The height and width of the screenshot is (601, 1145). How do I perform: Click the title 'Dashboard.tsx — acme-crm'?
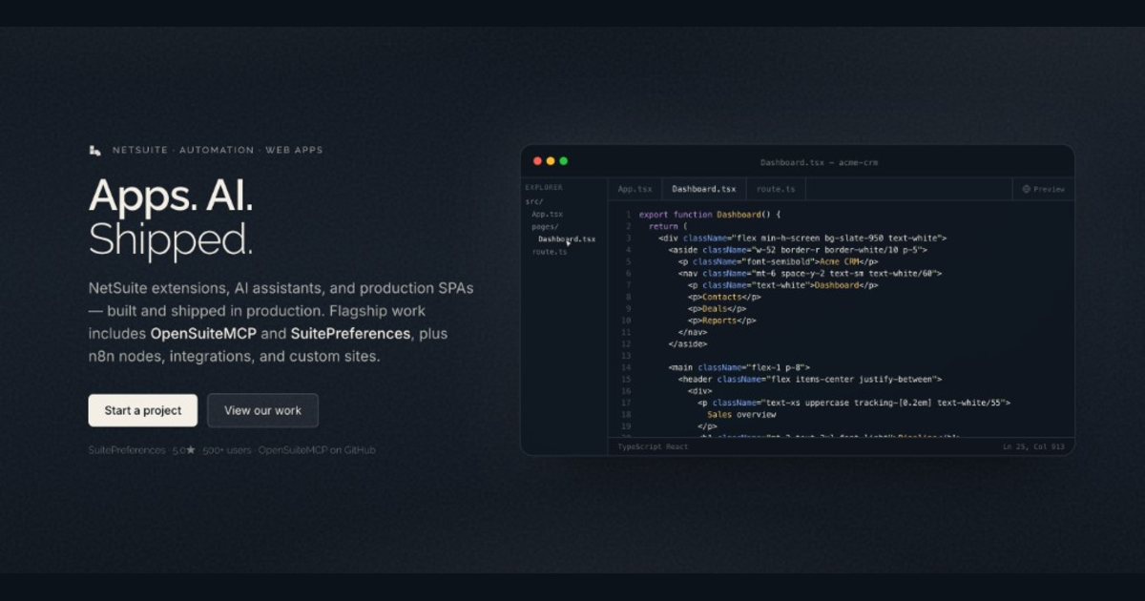[x=819, y=162]
